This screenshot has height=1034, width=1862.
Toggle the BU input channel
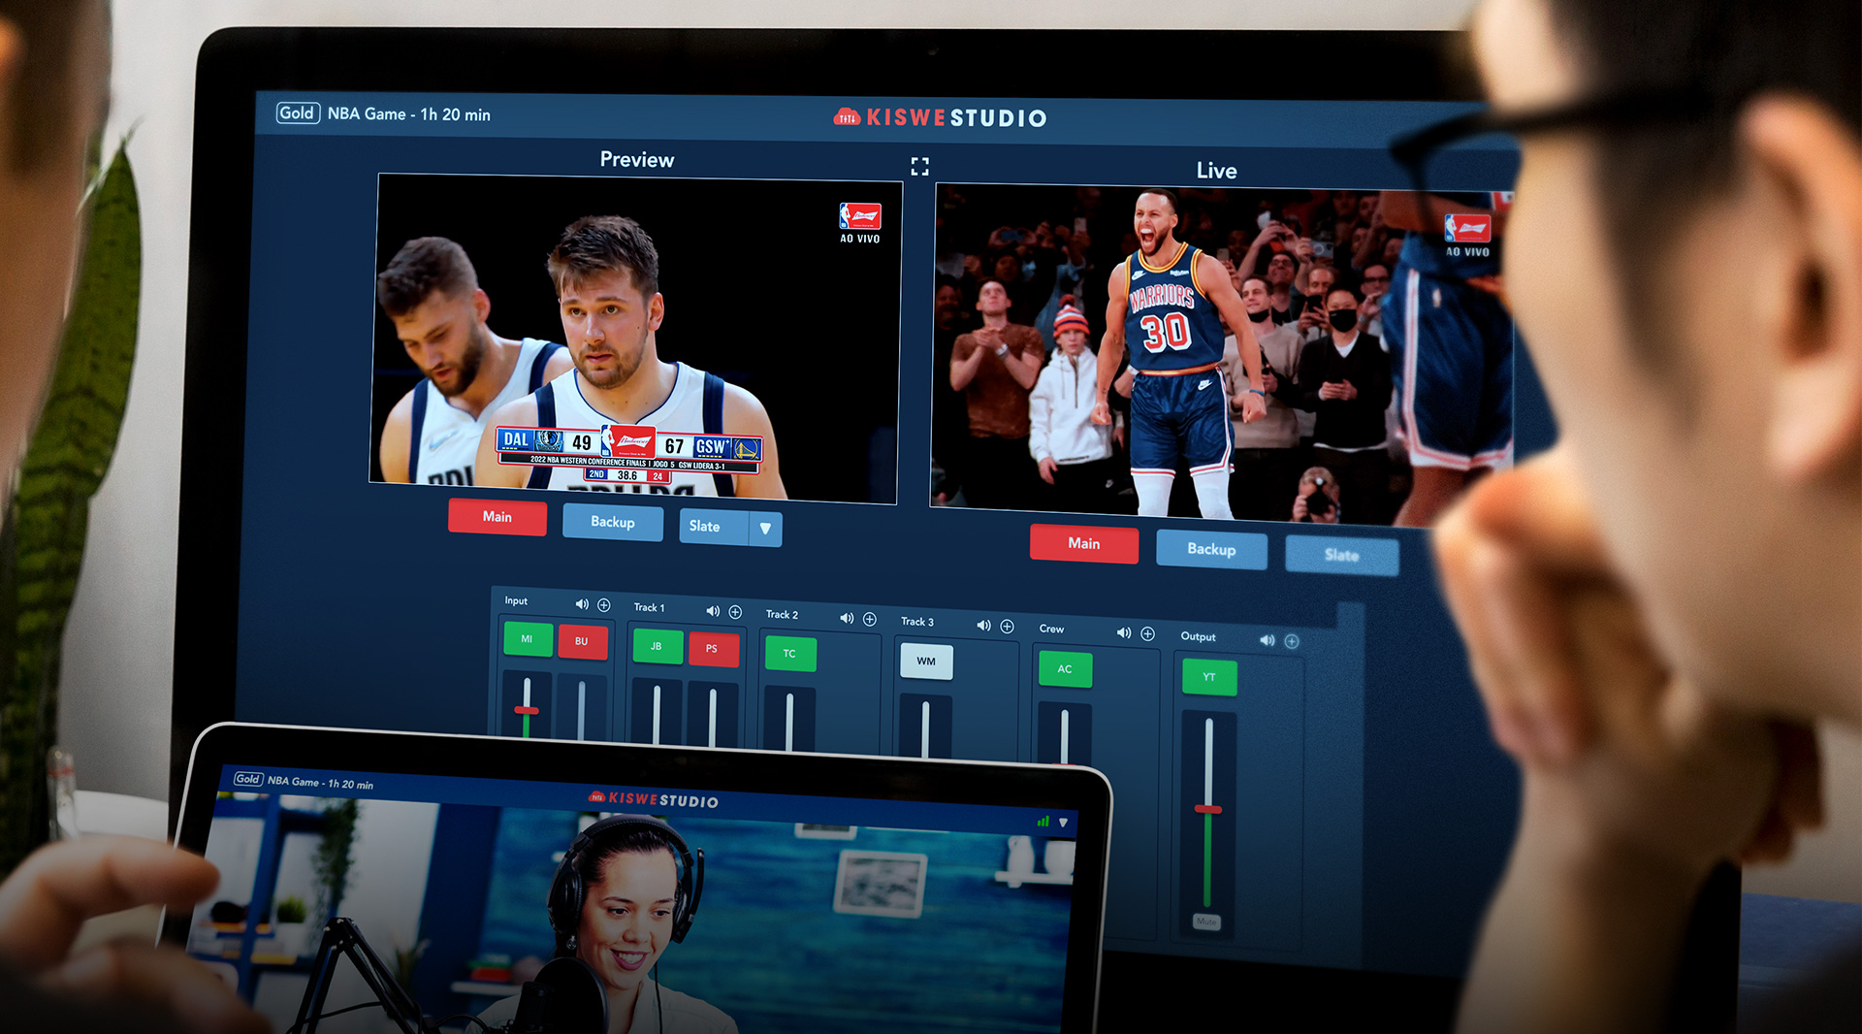point(582,641)
